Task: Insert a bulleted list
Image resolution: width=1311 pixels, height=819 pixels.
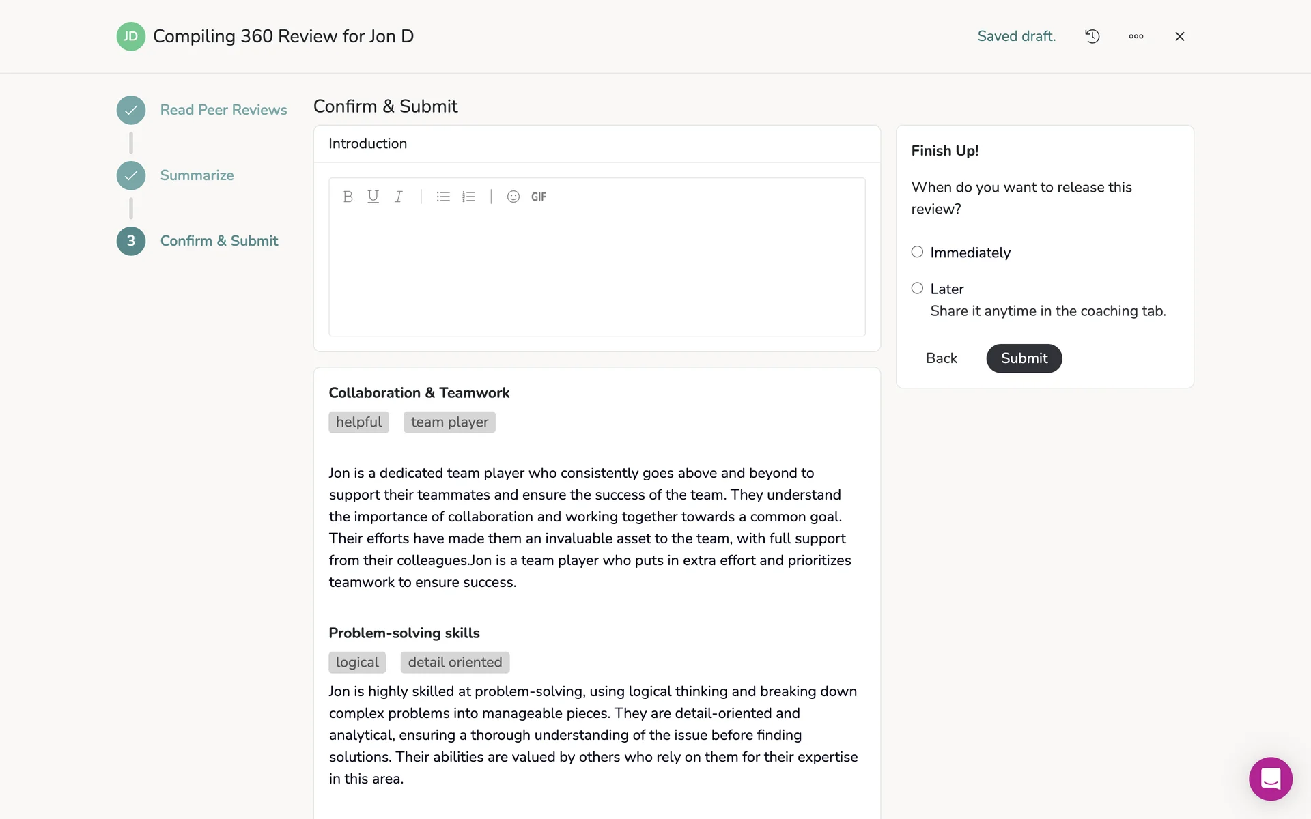Action: click(443, 197)
